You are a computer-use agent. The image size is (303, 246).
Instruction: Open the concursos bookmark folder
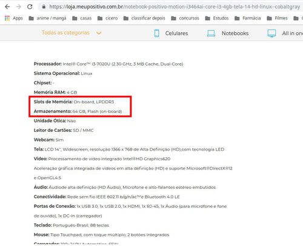(x=185, y=18)
